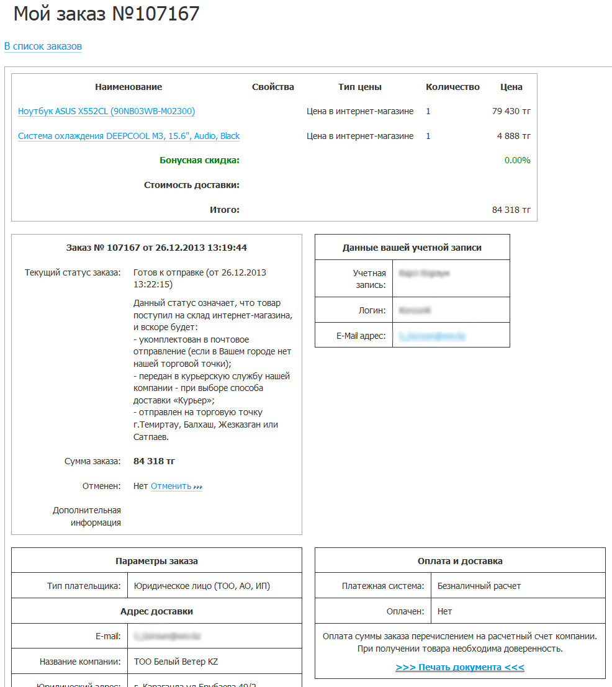Open the DEEPCOOL M3 cooling system link

(x=128, y=136)
